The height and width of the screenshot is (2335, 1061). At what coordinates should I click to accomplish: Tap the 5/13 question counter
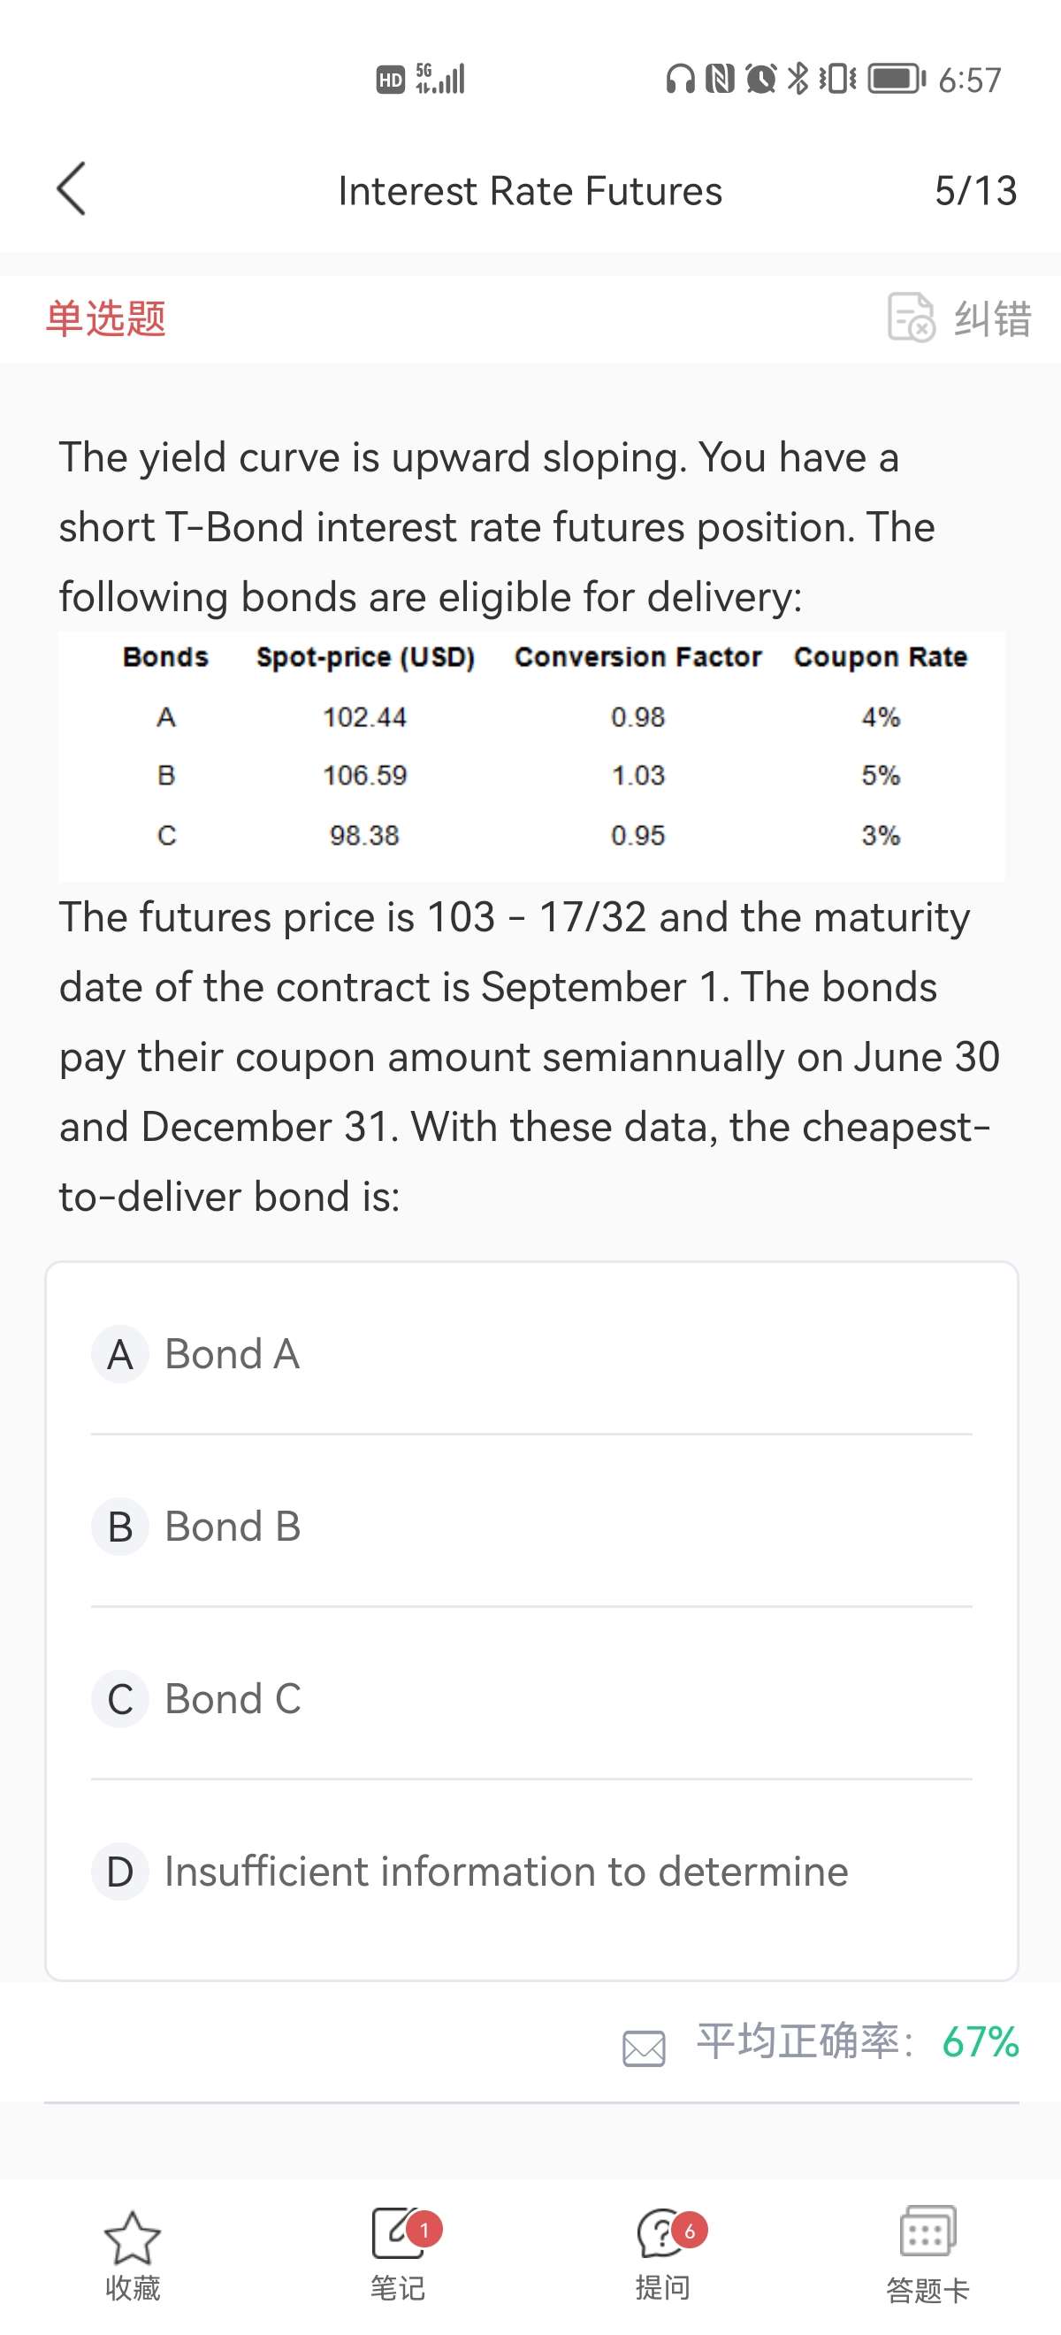pos(975,190)
